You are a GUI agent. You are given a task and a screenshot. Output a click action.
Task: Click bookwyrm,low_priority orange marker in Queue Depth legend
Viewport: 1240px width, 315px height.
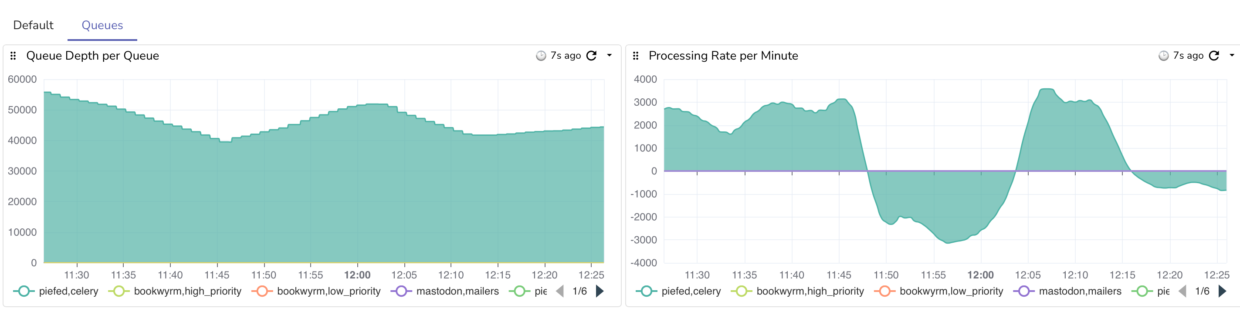[262, 292]
